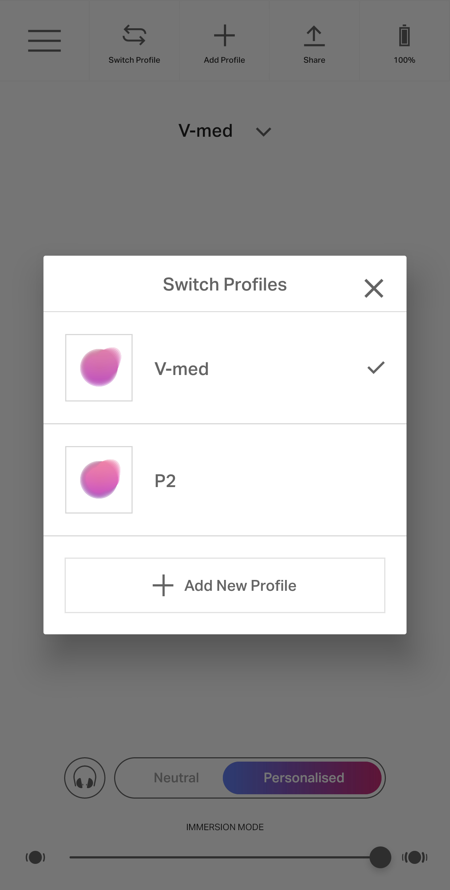
Task: Tap the V-med title heading
Action: coord(205,131)
